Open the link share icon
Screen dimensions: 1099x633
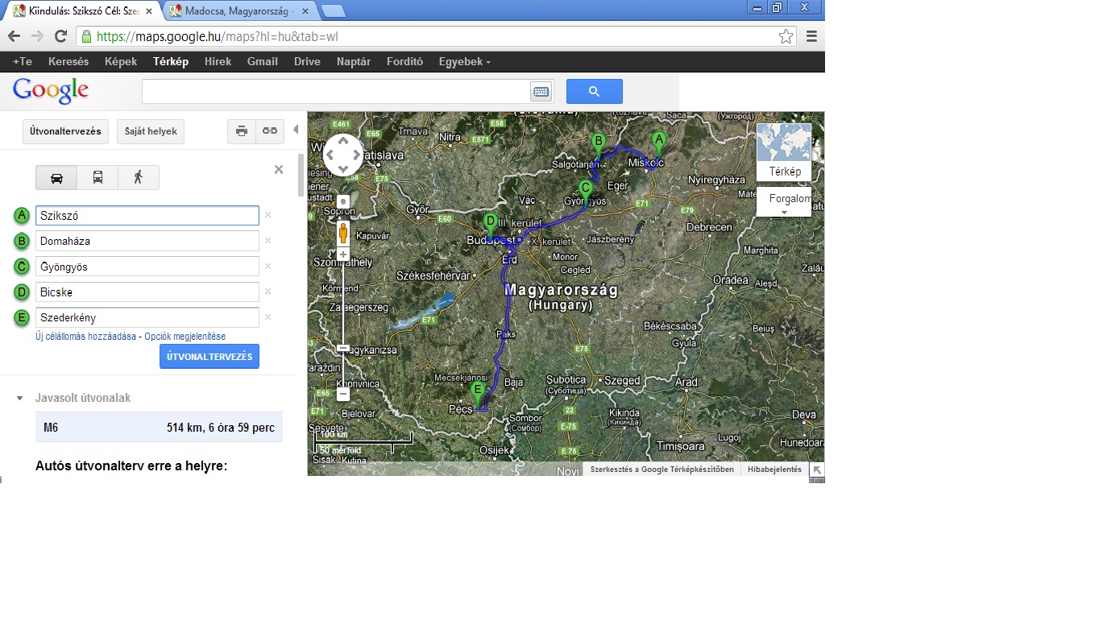pos(270,131)
